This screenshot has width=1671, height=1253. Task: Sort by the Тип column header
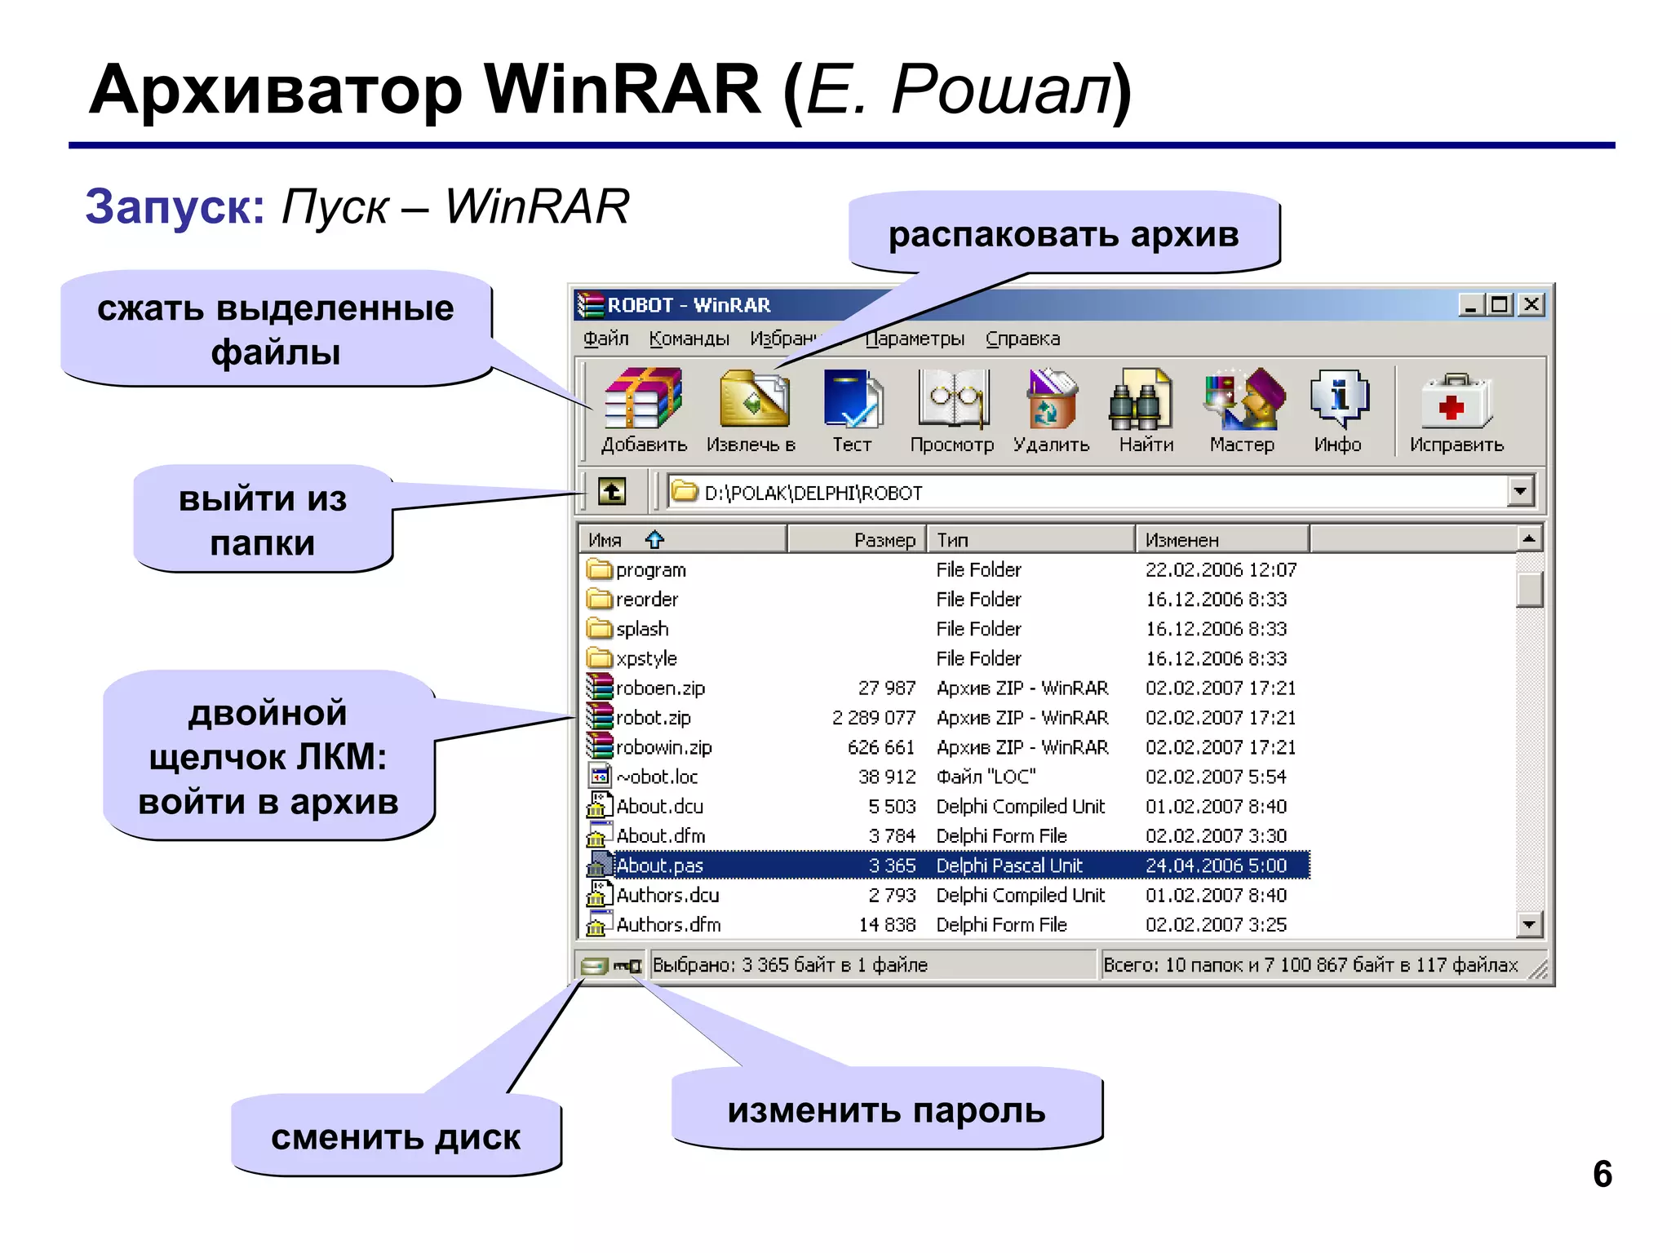click(x=1031, y=539)
